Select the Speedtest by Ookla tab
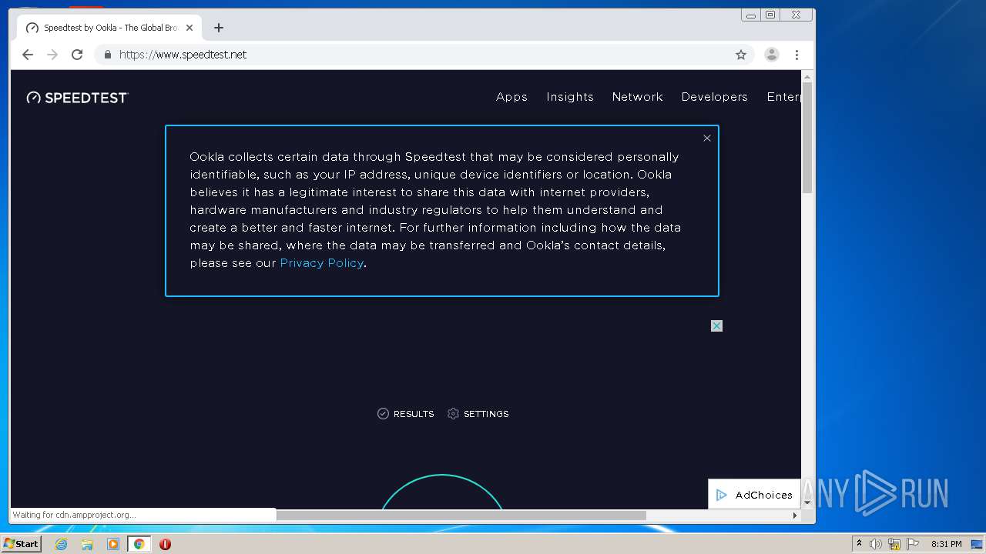 (108, 28)
